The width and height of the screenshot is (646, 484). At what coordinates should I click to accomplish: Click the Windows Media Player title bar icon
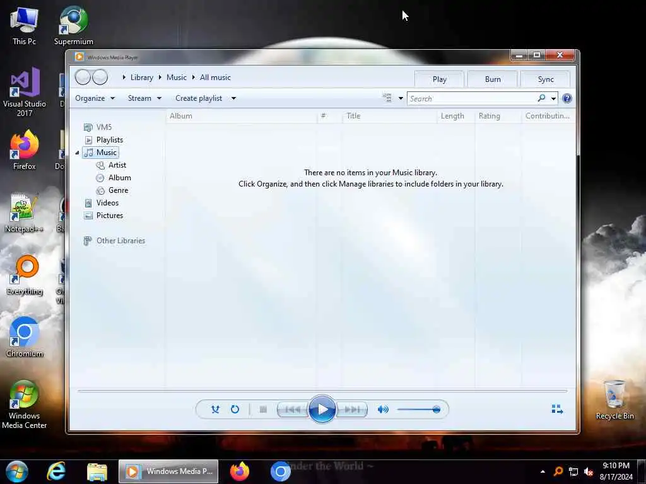[79, 57]
